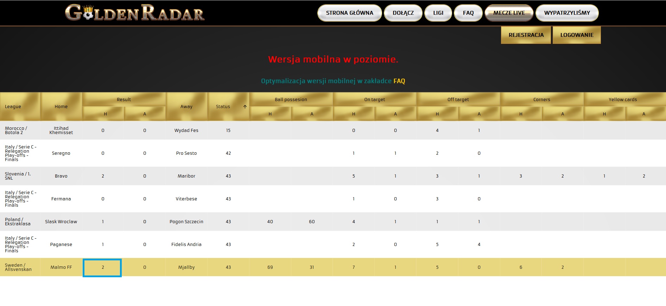Open the STRONA GŁÓWNA menu item
Viewport: 666px width, 306px height.
(349, 13)
